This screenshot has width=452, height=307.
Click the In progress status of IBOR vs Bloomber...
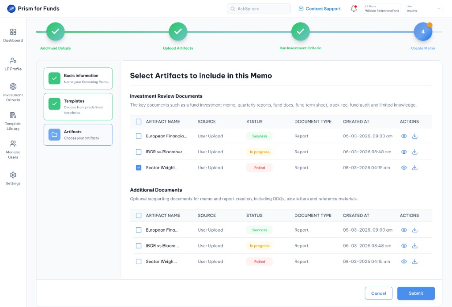tap(260, 152)
